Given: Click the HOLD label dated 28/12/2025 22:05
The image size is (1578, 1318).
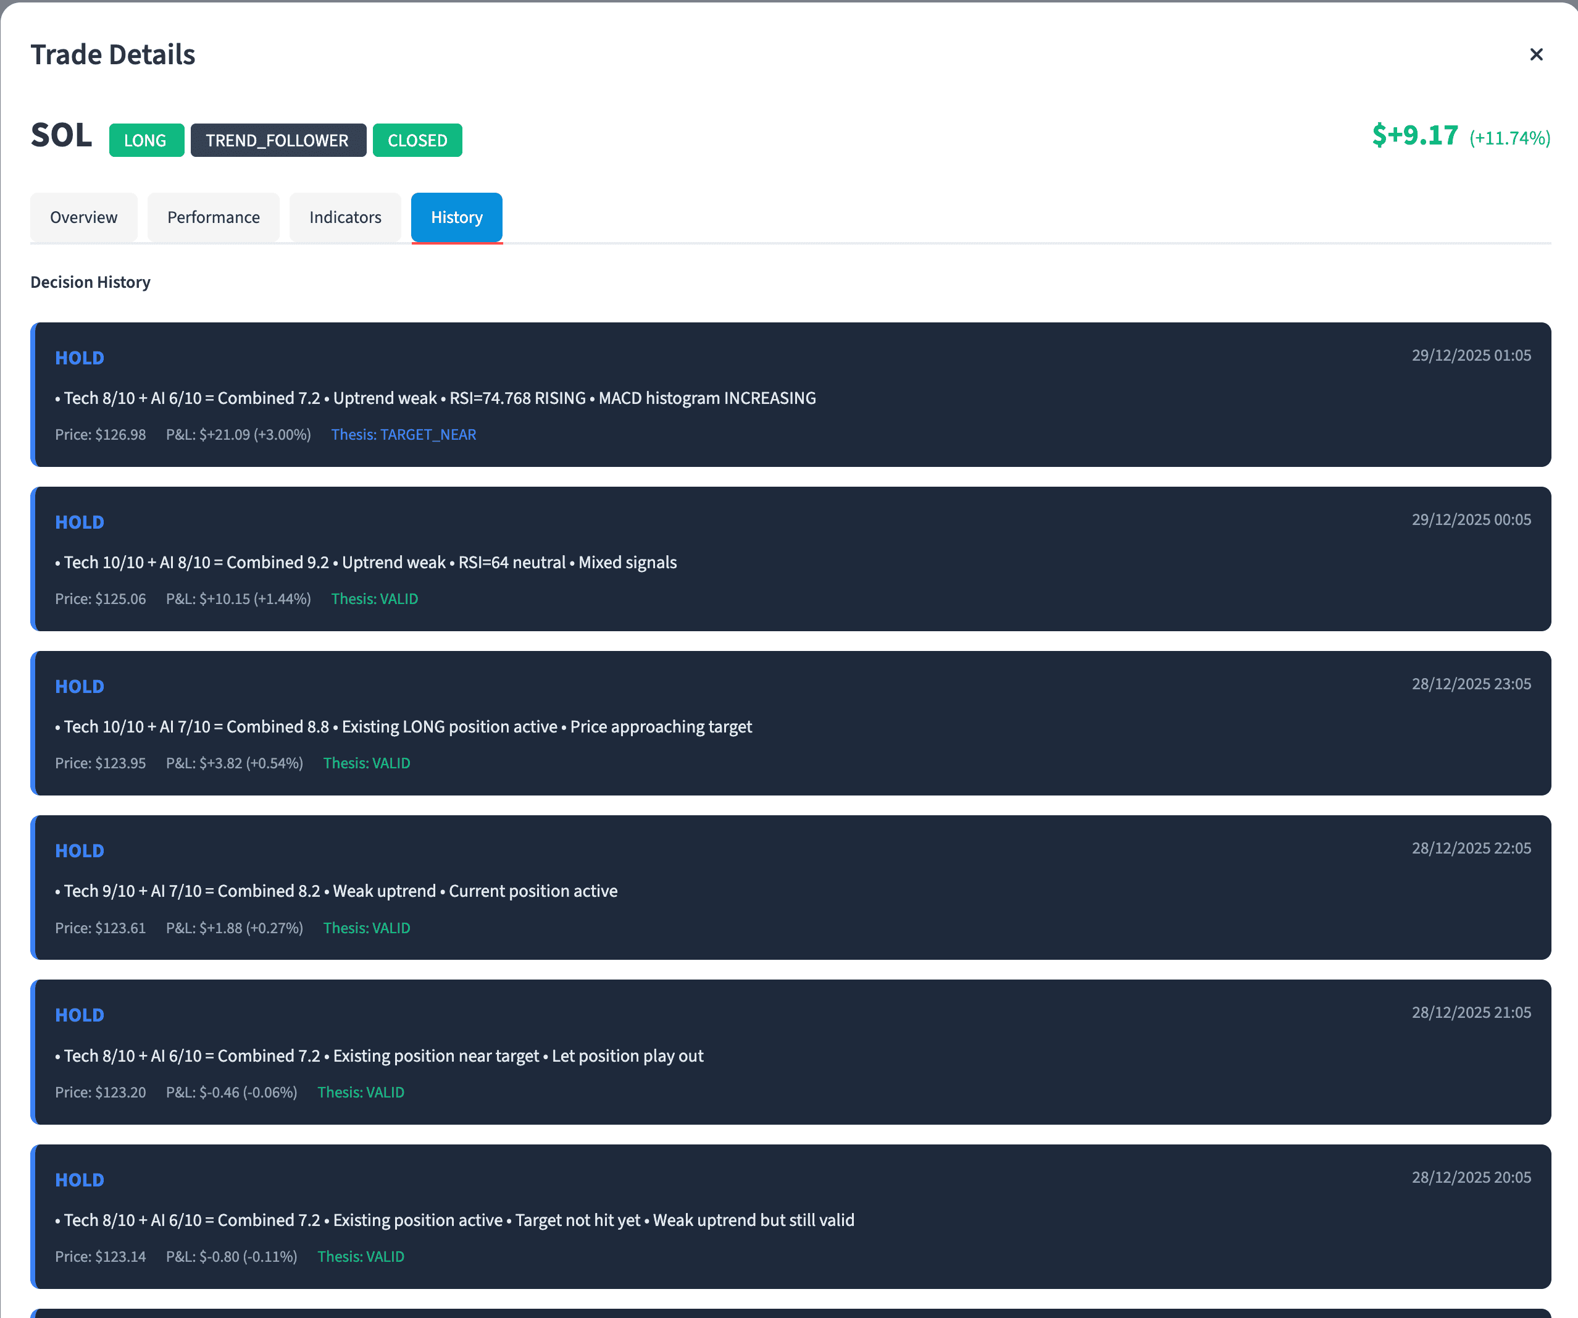Looking at the screenshot, I should click(x=80, y=851).
